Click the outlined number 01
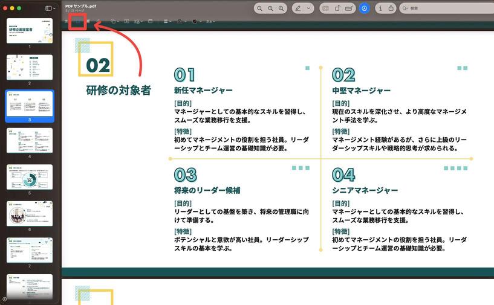The image size is (494, 305). (184, 75)
